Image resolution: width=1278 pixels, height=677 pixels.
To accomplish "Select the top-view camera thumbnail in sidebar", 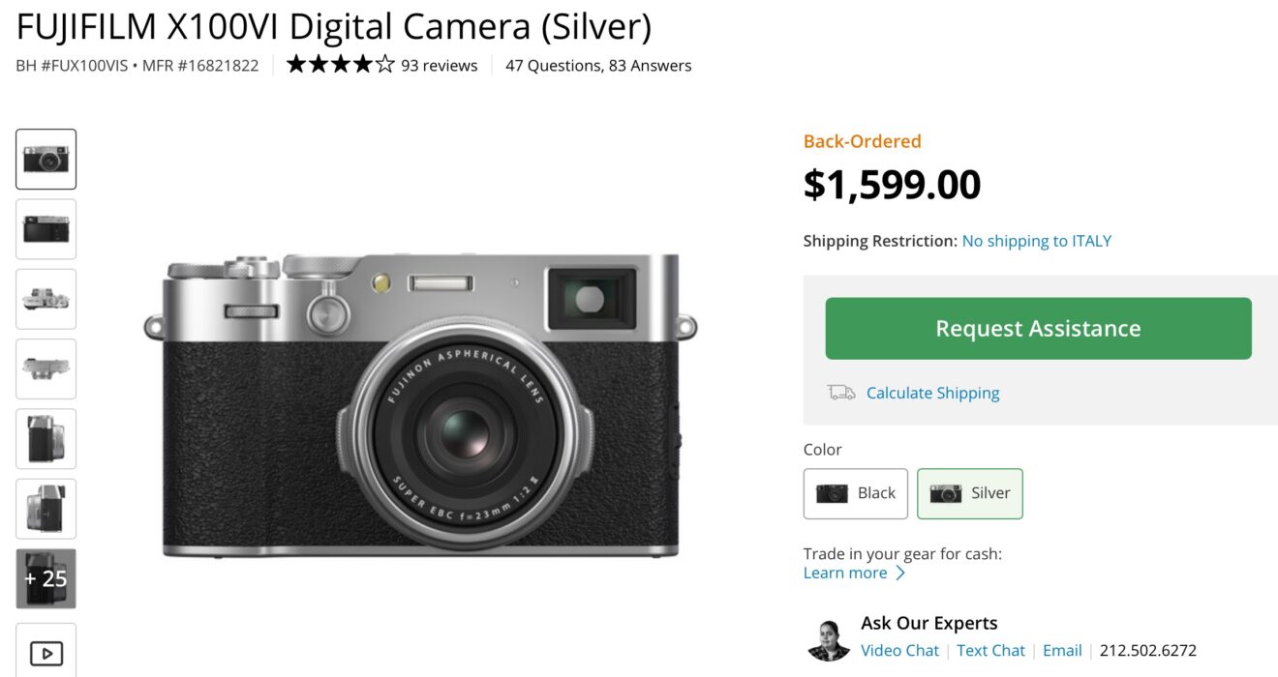I will click(46, 299).
